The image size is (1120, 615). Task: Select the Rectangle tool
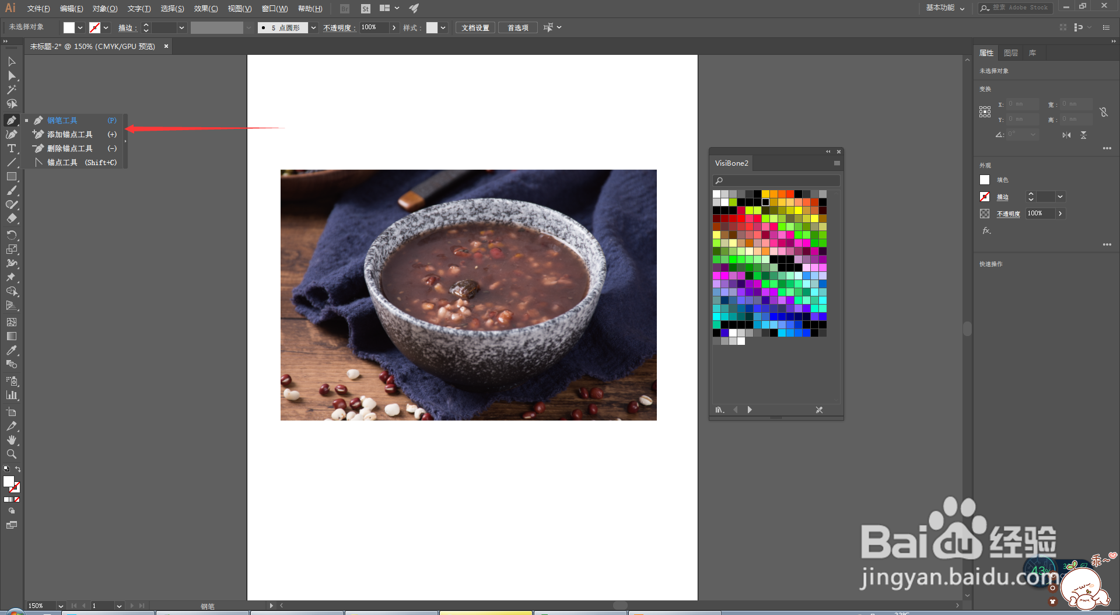[x=12, y=176]
